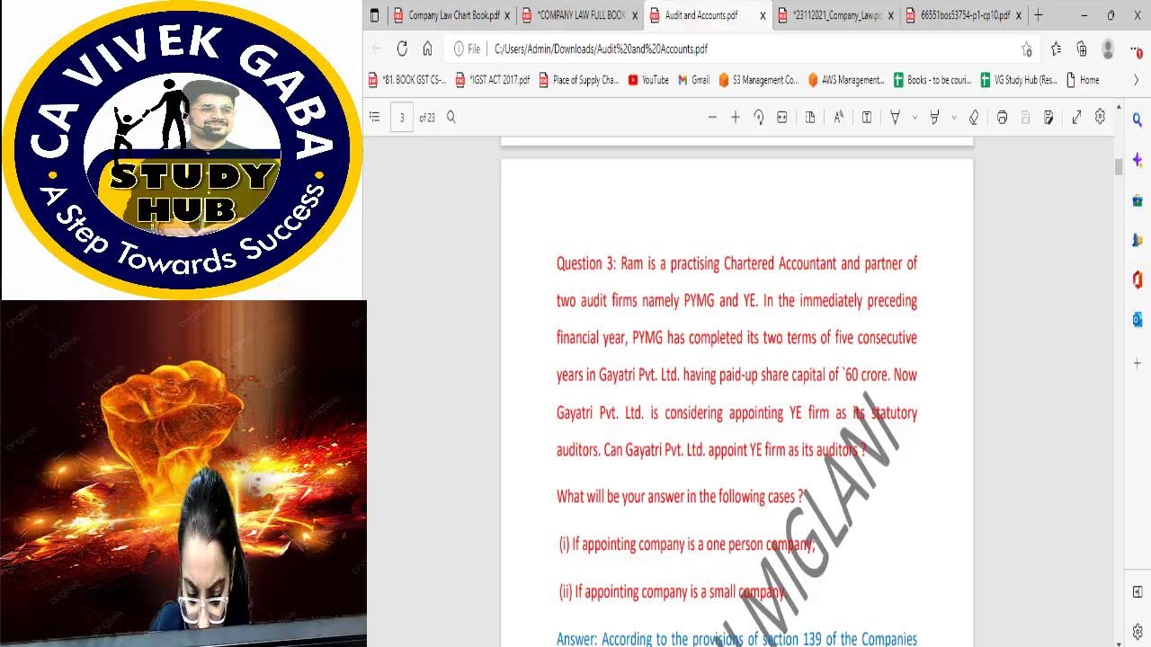
Task: Collapse the PDF toolbar arrow
Action: coord(1119,106)
